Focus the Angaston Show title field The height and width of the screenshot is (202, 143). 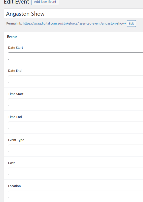coord(73,14)
